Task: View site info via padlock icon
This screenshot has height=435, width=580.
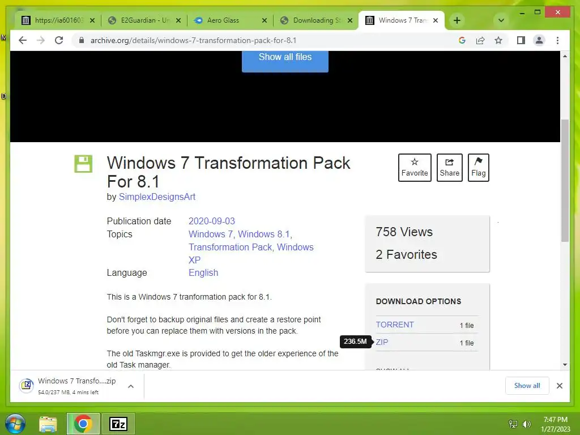Action: point(82,40)
